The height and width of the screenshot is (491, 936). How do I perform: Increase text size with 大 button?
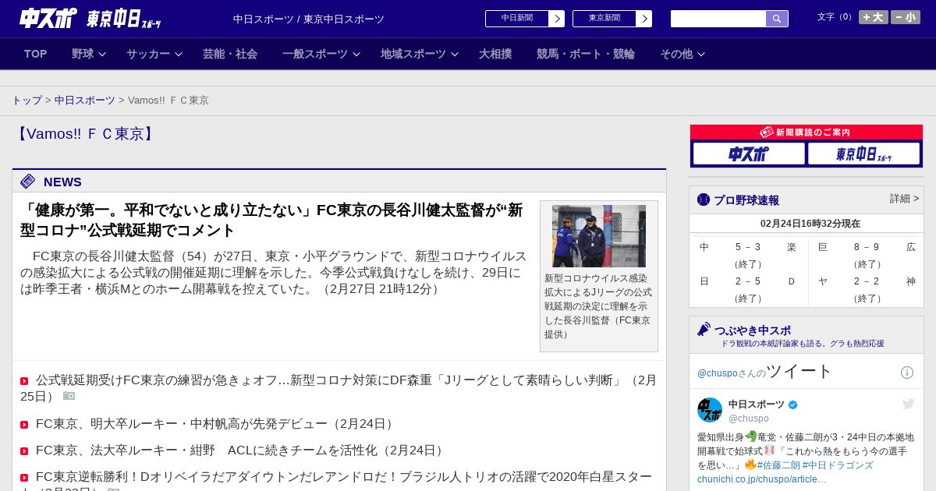874,17
